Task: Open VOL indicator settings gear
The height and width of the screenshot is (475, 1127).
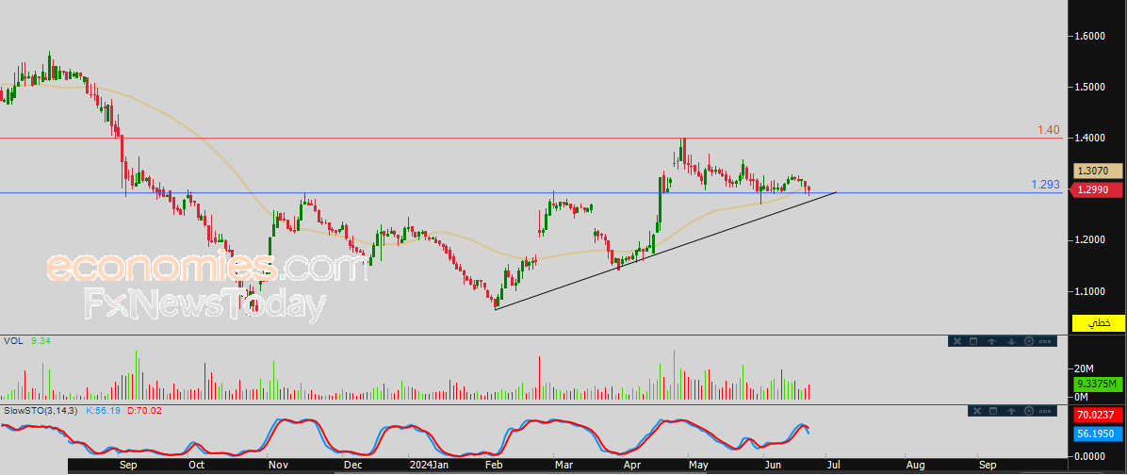Action: point(1028,341)
